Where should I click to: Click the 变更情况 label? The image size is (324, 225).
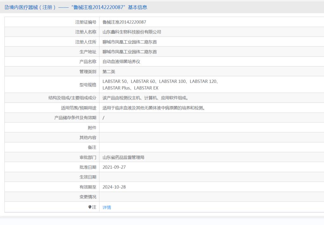(x=88, y=197)
